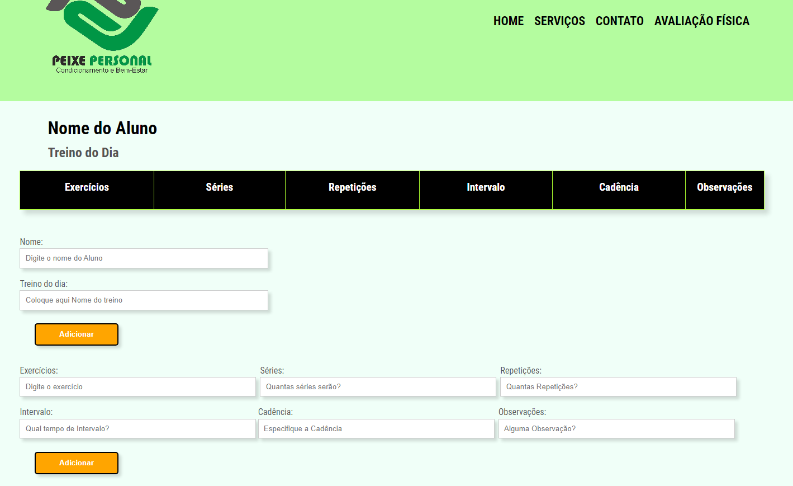Click the Observações: form label

523,412
